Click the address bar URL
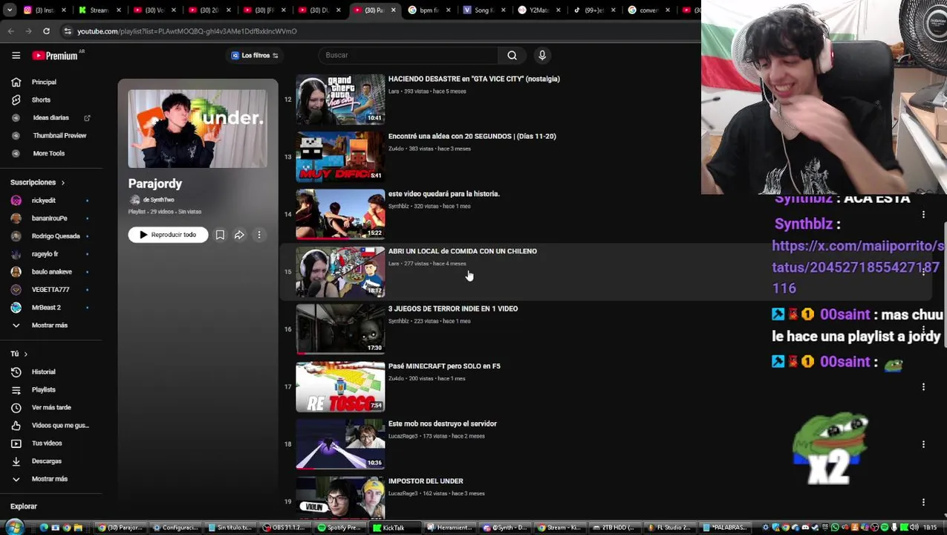This screenshot has height=535, width=947. pyautogui.click(x=187, y=31)
